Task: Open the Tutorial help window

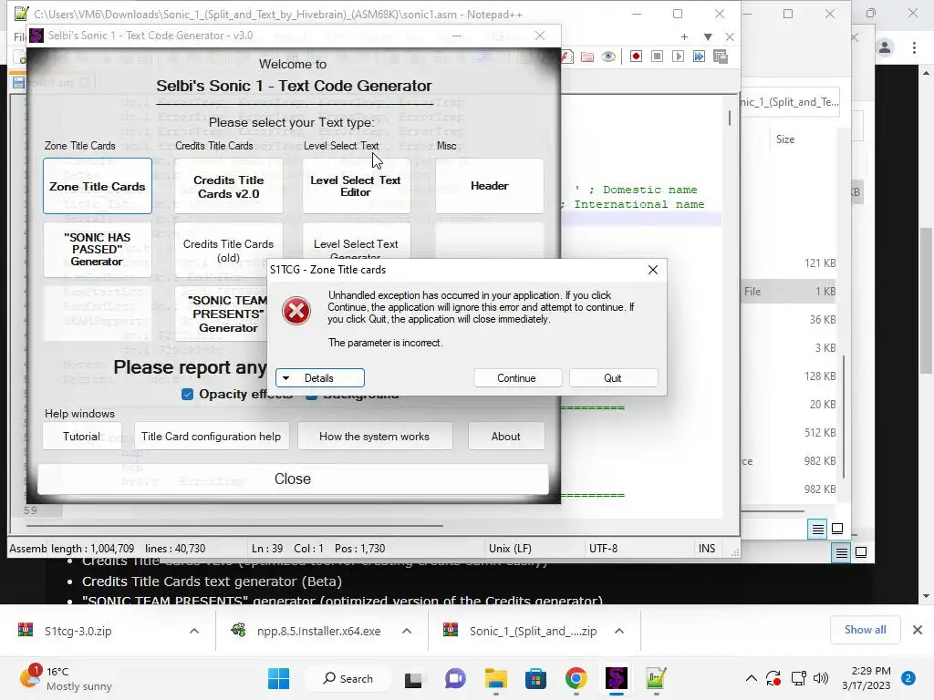Action: 82,437
